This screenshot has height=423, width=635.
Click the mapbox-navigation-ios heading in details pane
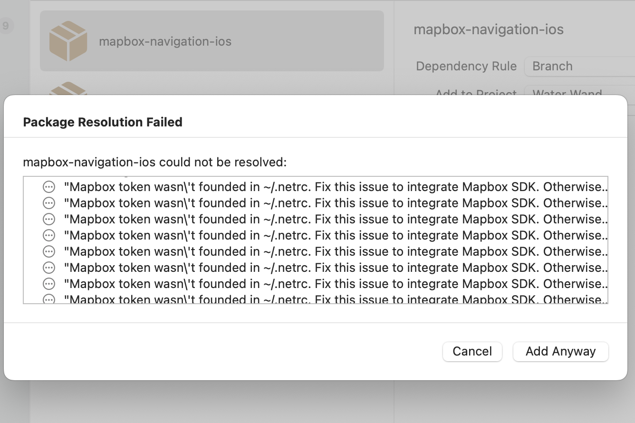pos(489,29)
